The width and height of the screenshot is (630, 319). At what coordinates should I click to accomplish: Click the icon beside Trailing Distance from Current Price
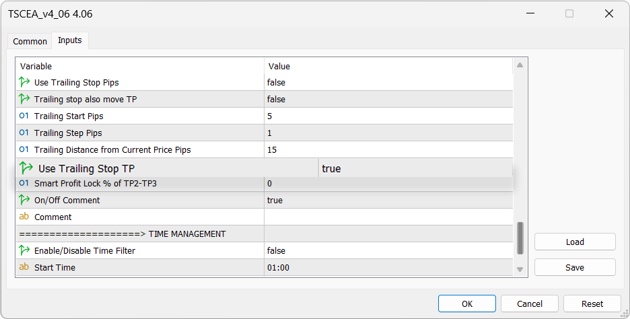pos(24,149)
